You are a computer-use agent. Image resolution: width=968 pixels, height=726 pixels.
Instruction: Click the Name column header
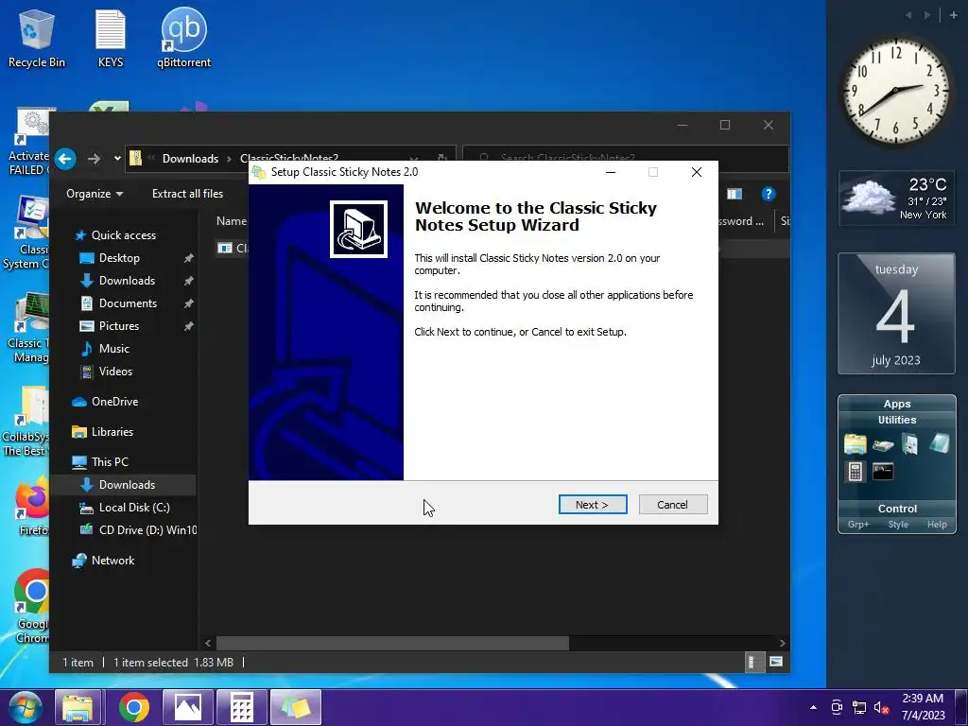(x=232, y=221)
